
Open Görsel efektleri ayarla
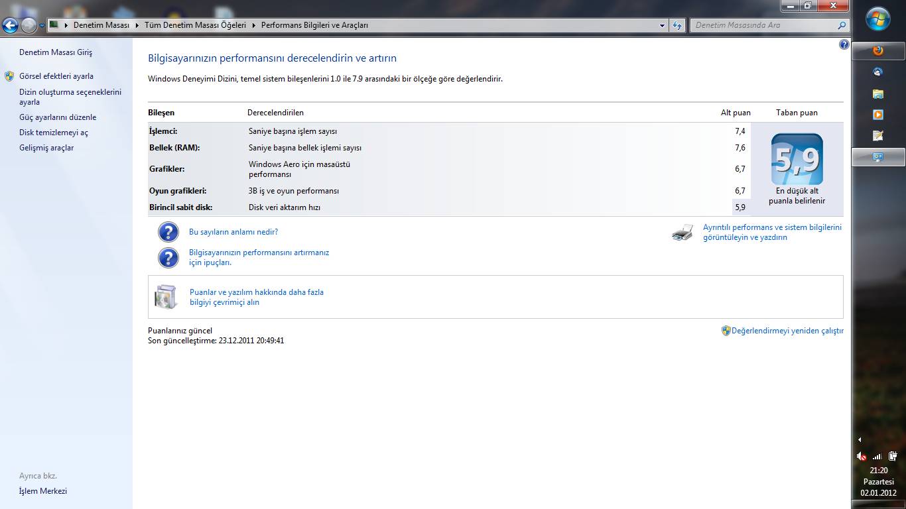[56, 76]
